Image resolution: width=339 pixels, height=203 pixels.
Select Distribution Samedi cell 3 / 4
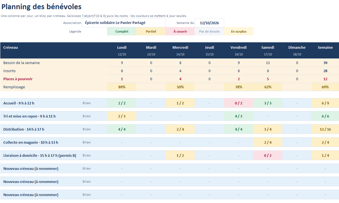(268, 129)
